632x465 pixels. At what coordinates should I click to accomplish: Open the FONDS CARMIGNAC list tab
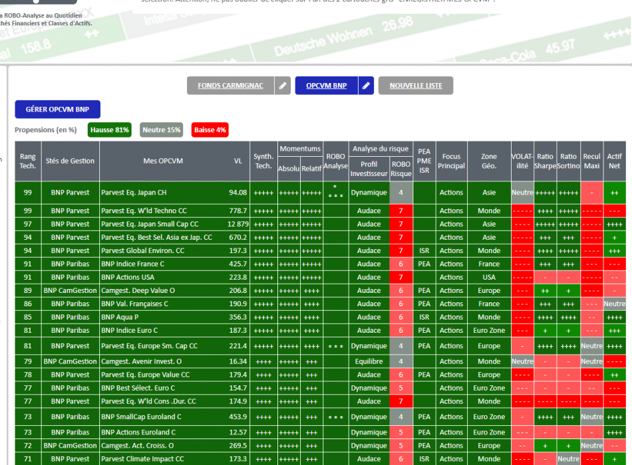230,86
